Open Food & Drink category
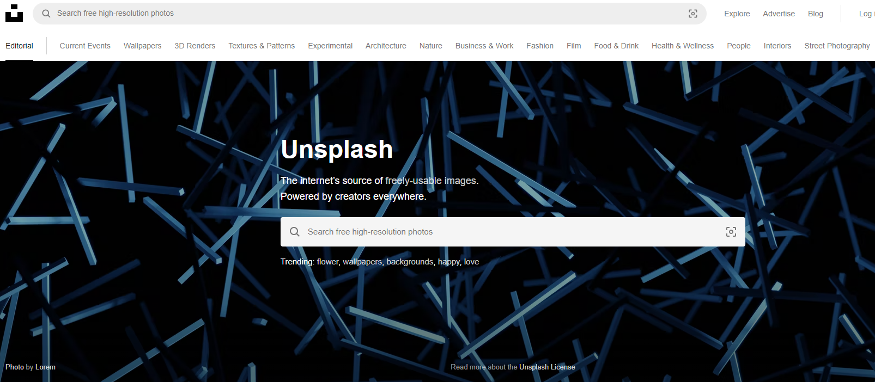The width and height of the screenshot is (875, 382). pyautogui.click(x=616, y=46)
